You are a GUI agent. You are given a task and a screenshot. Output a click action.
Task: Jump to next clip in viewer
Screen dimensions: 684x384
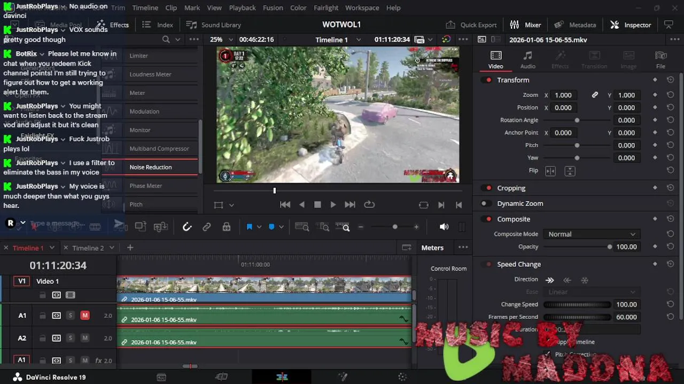pos(350,204)
